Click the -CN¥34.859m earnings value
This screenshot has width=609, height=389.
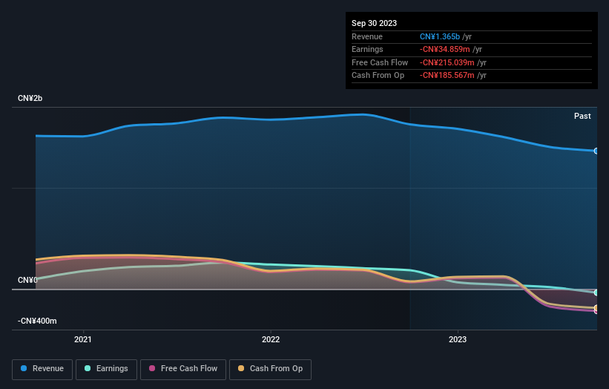click(x=445, y=49)
